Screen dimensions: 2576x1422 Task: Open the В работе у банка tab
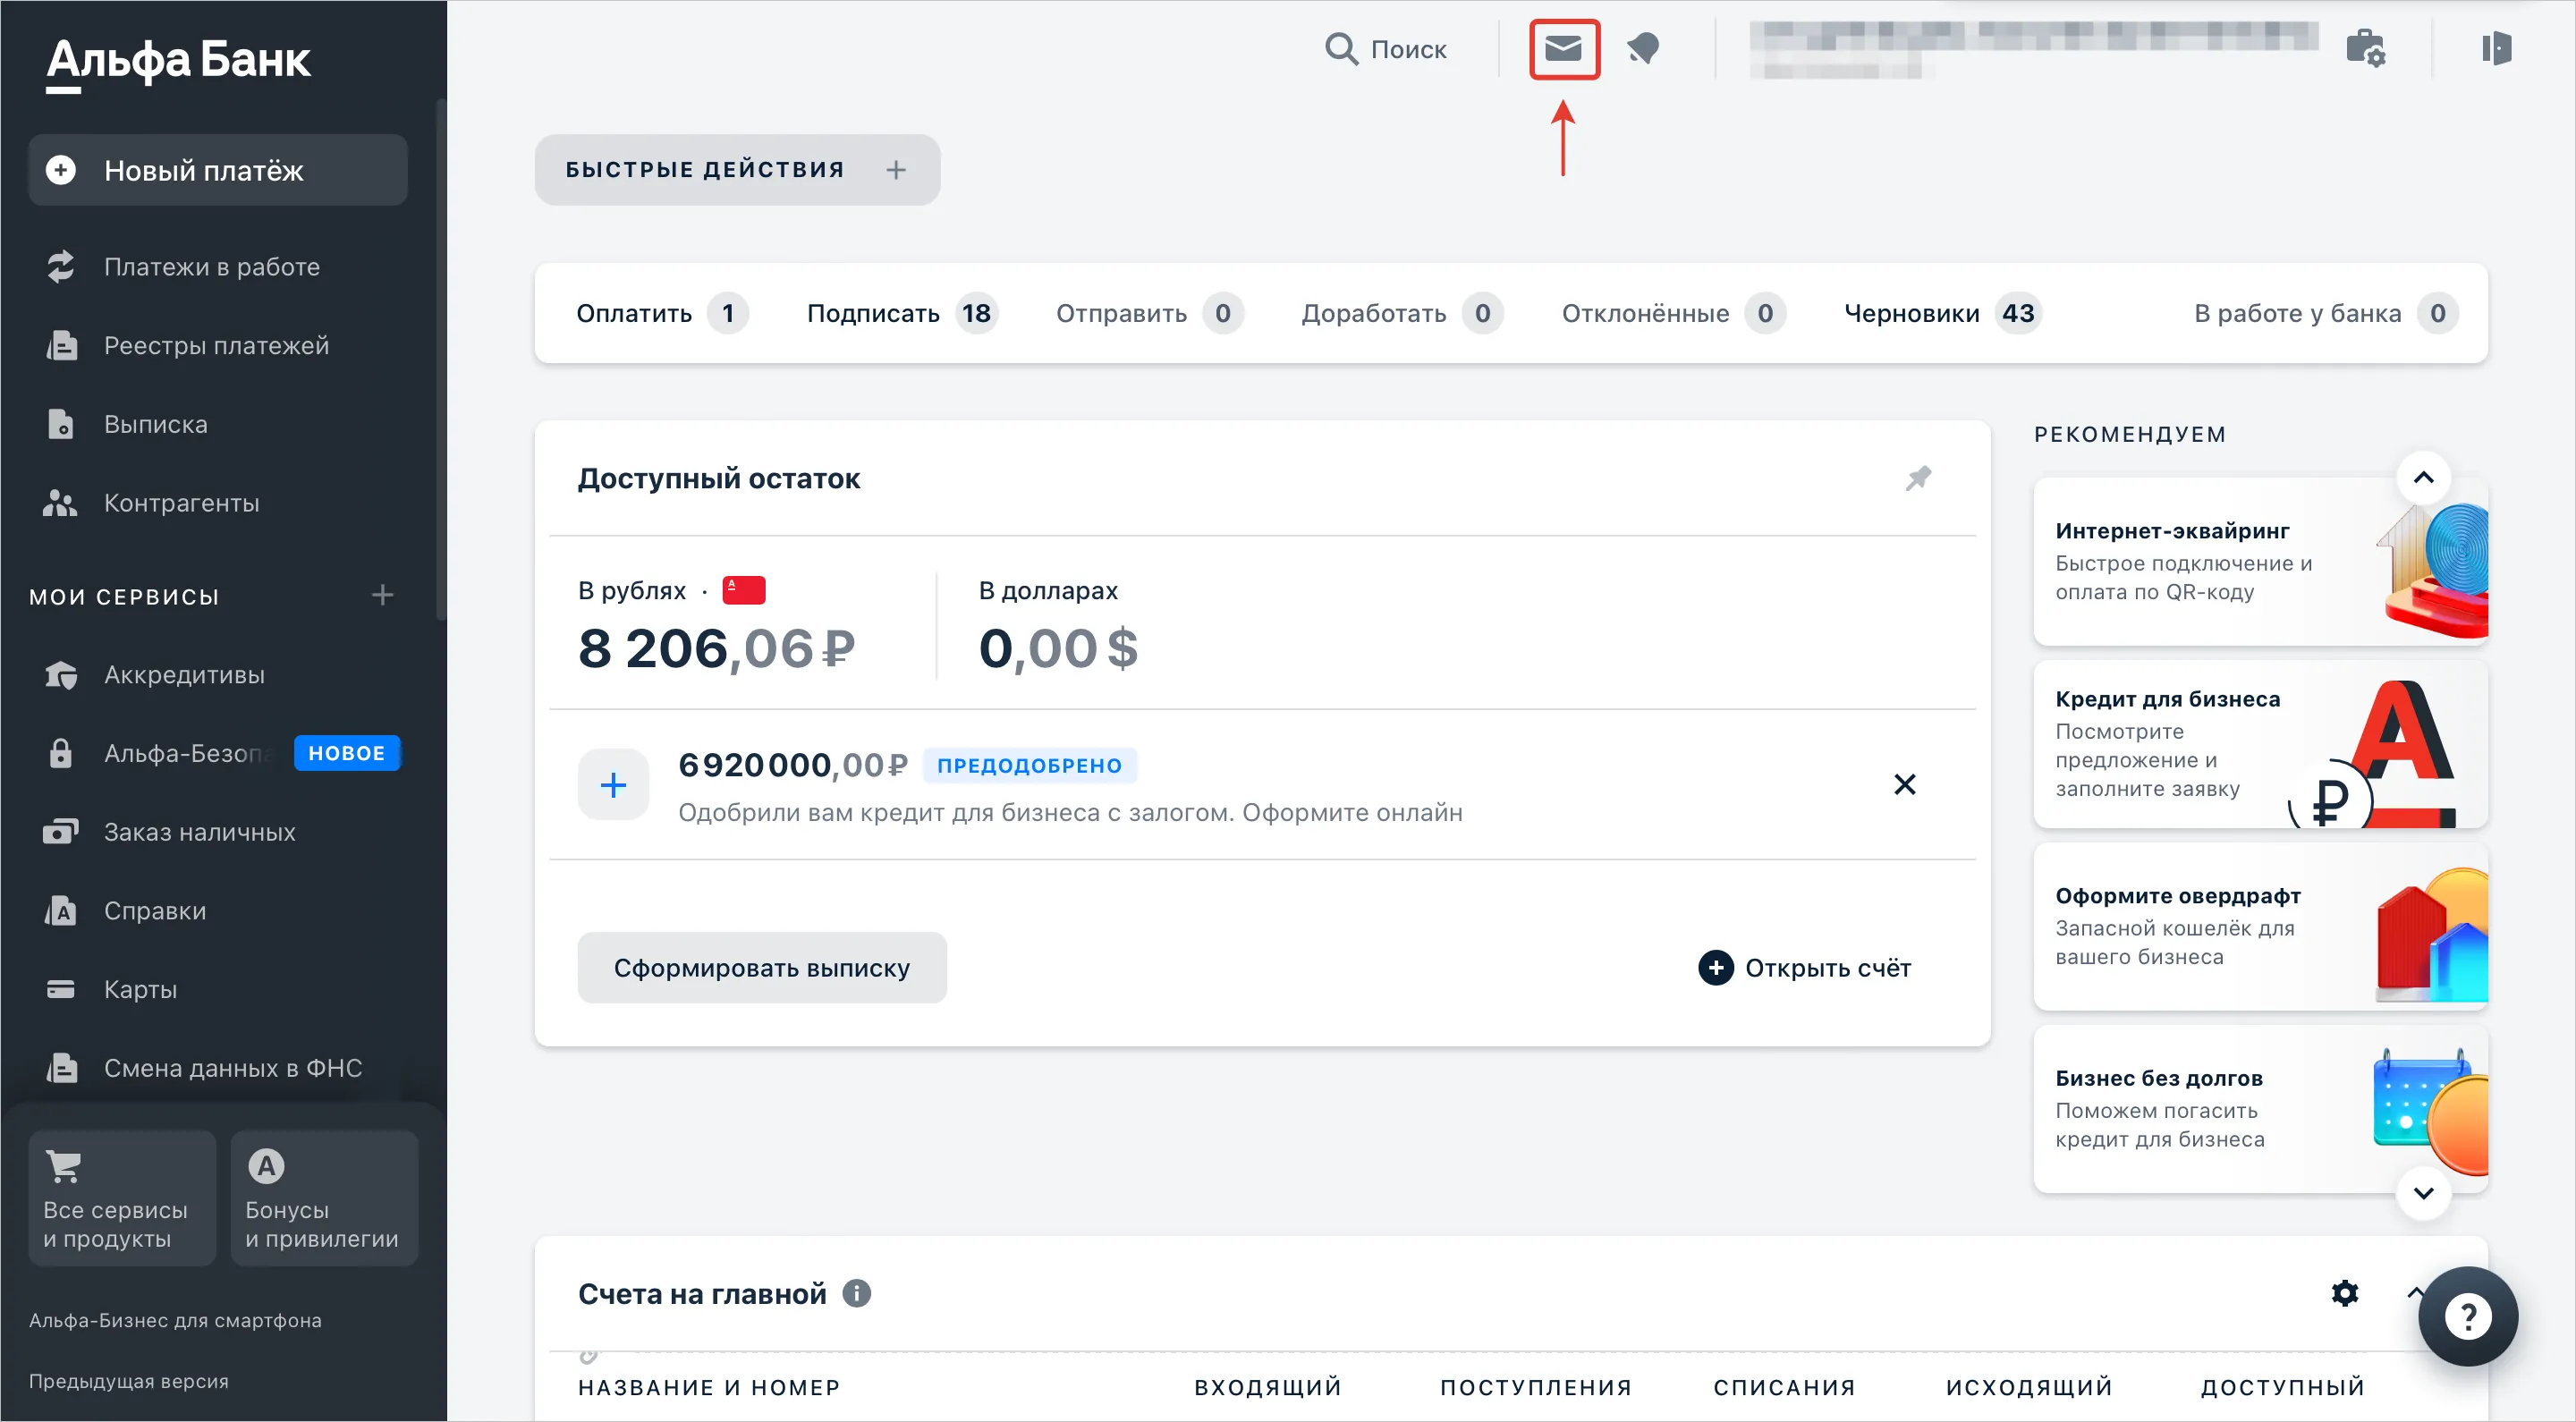coord(2326,314)
